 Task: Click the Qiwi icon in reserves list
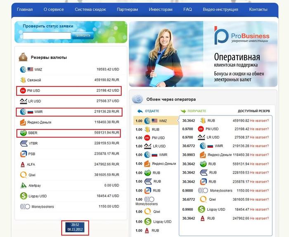point(23,175)
